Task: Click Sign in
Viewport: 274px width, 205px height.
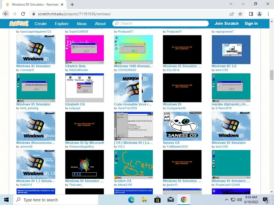Action: (251, 23)
